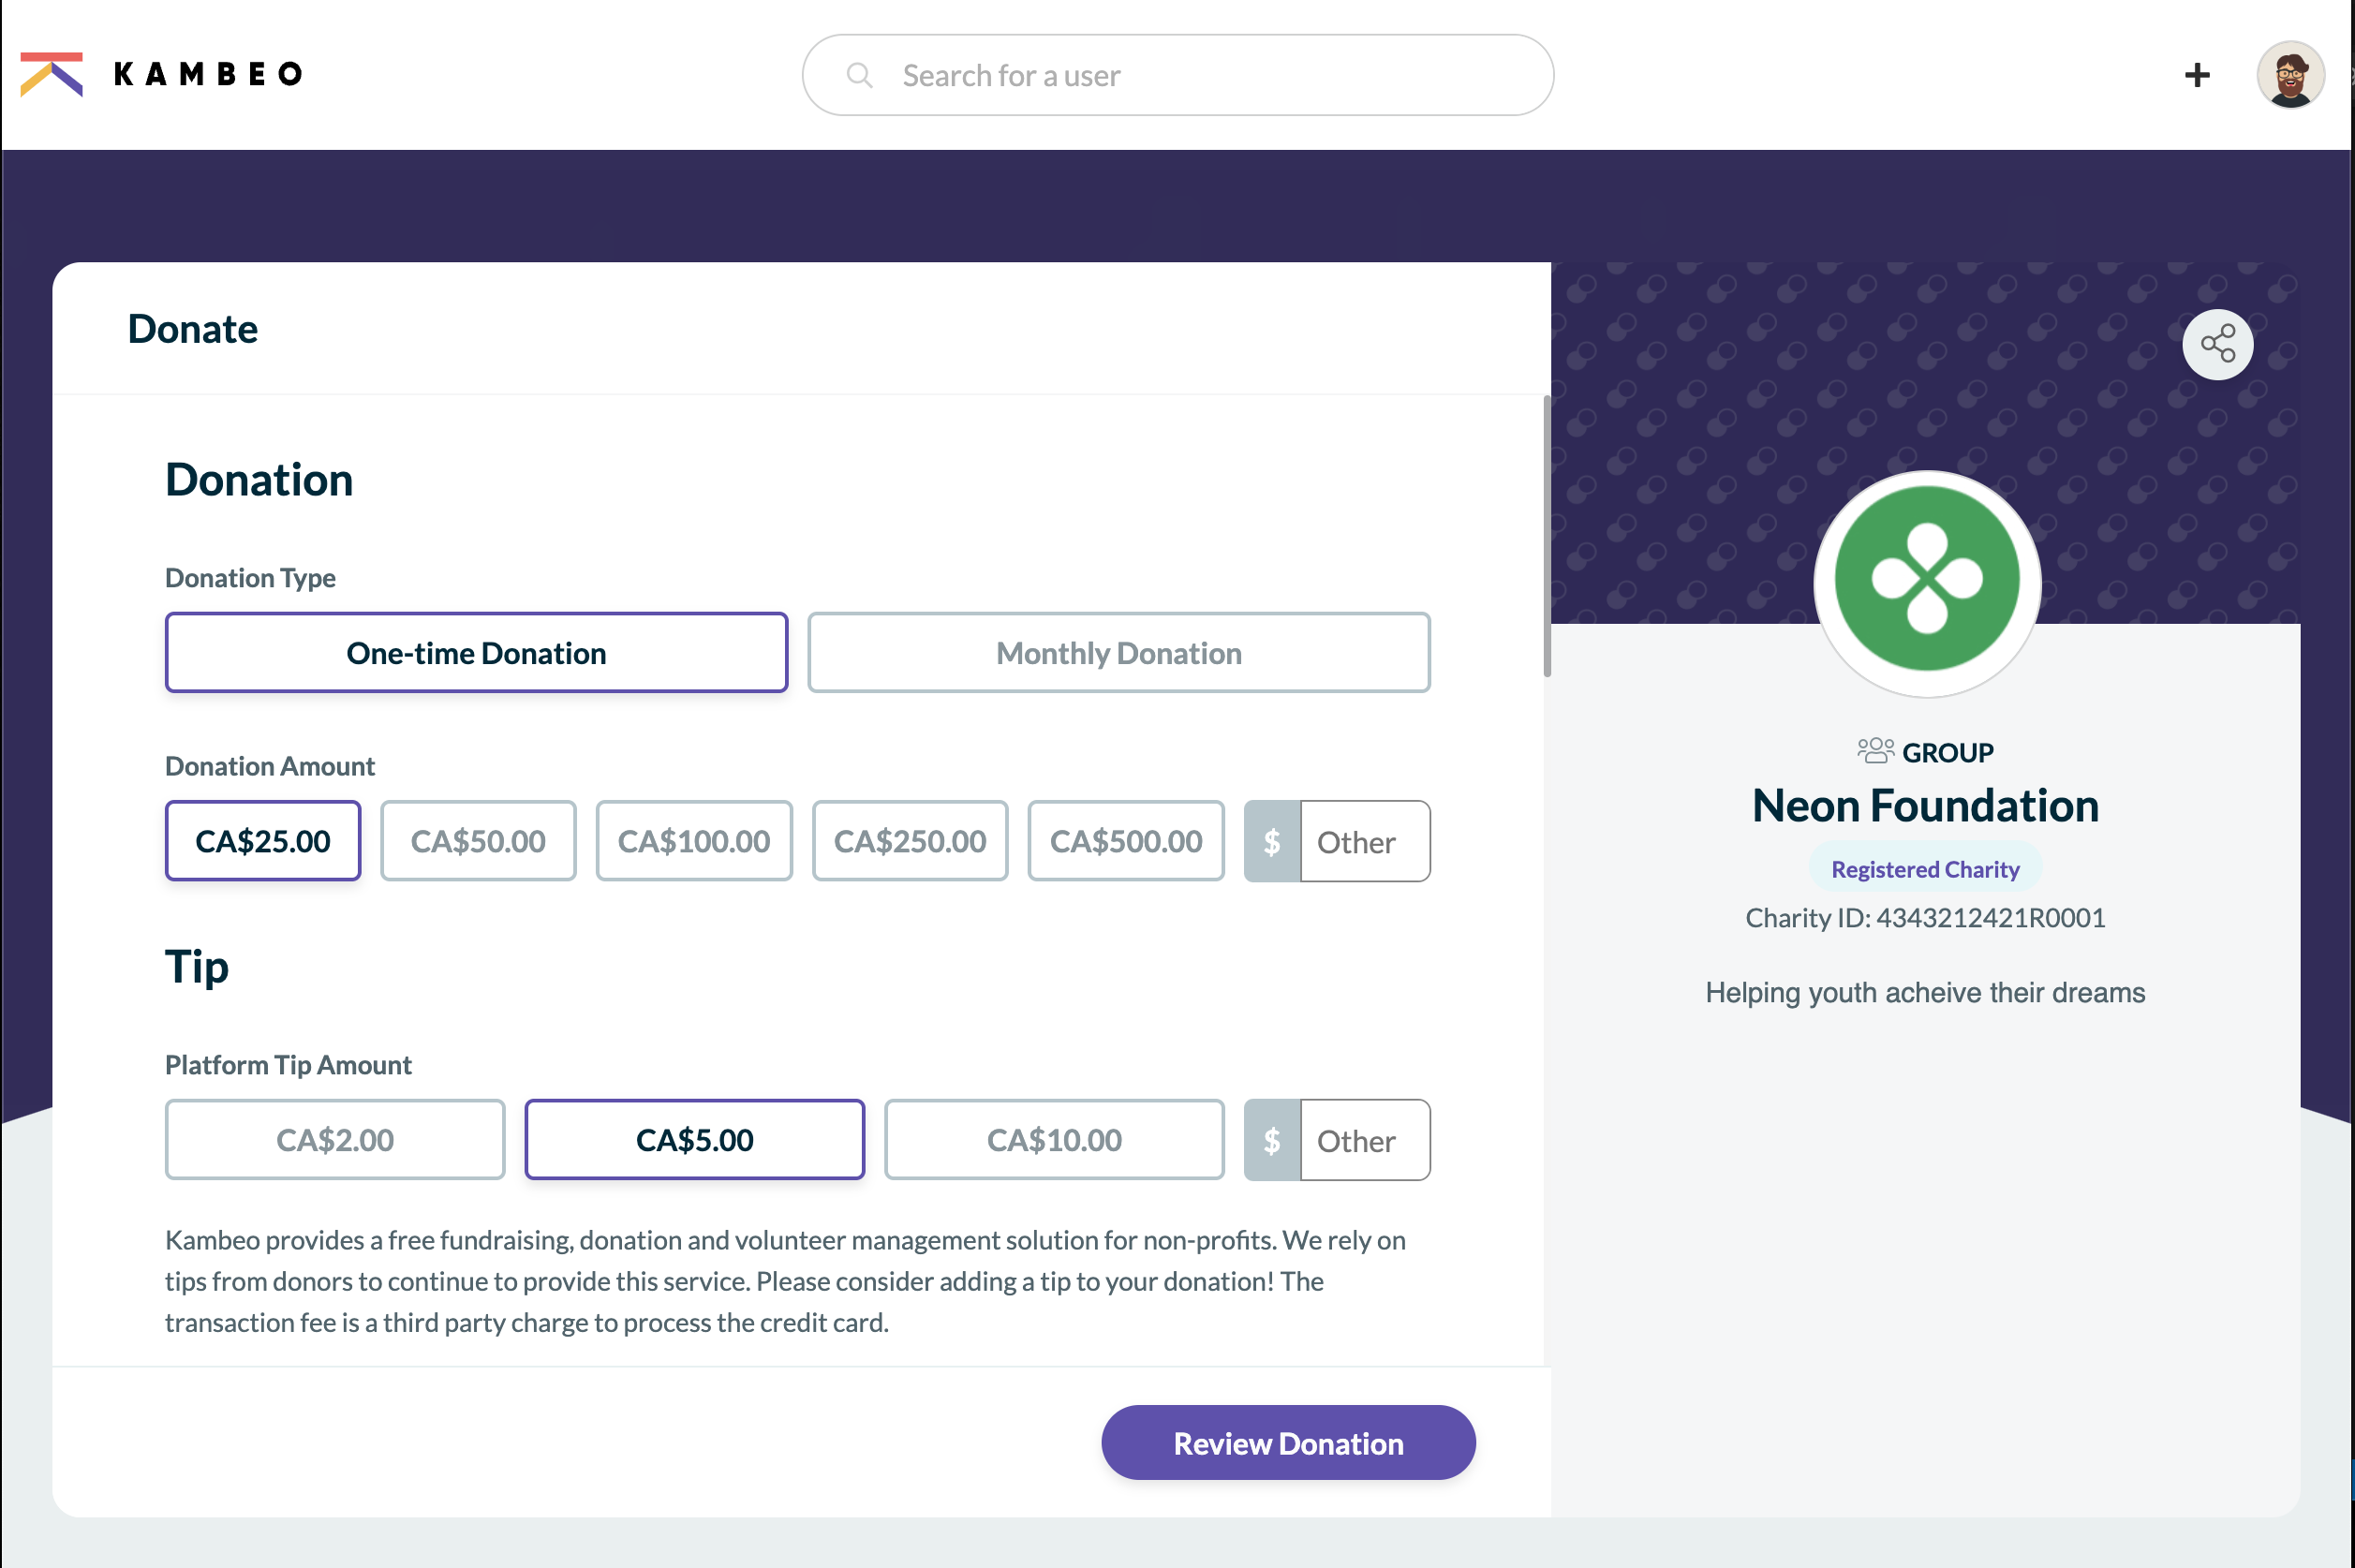Click the dollar sign beside donation Other

coord(1271,841)
